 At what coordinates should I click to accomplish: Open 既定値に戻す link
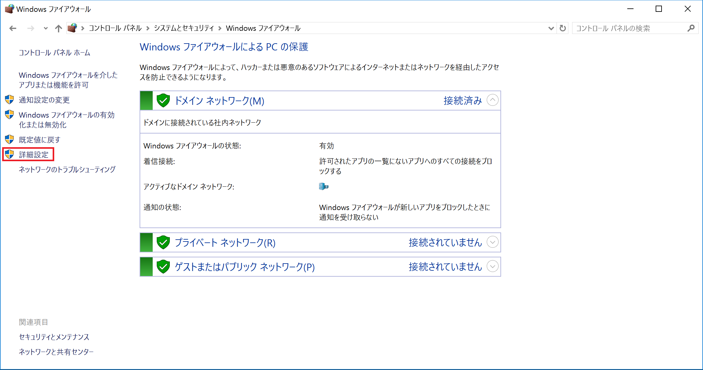tap(40, 140)
